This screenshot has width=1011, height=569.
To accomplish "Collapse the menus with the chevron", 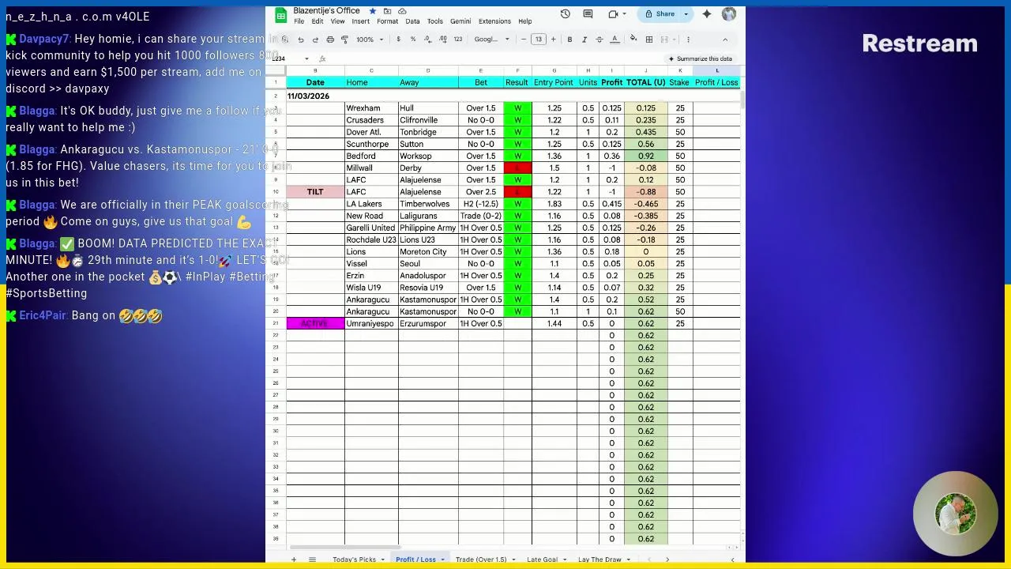I will [x=725, y=40].
